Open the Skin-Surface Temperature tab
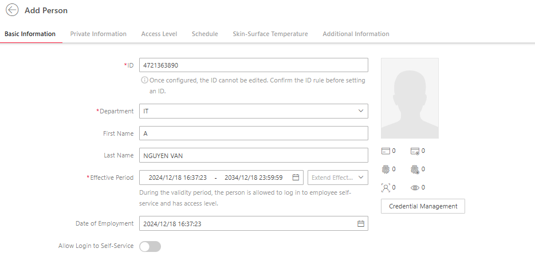Screen dimensions: 535x272 [x=270, y=34]
